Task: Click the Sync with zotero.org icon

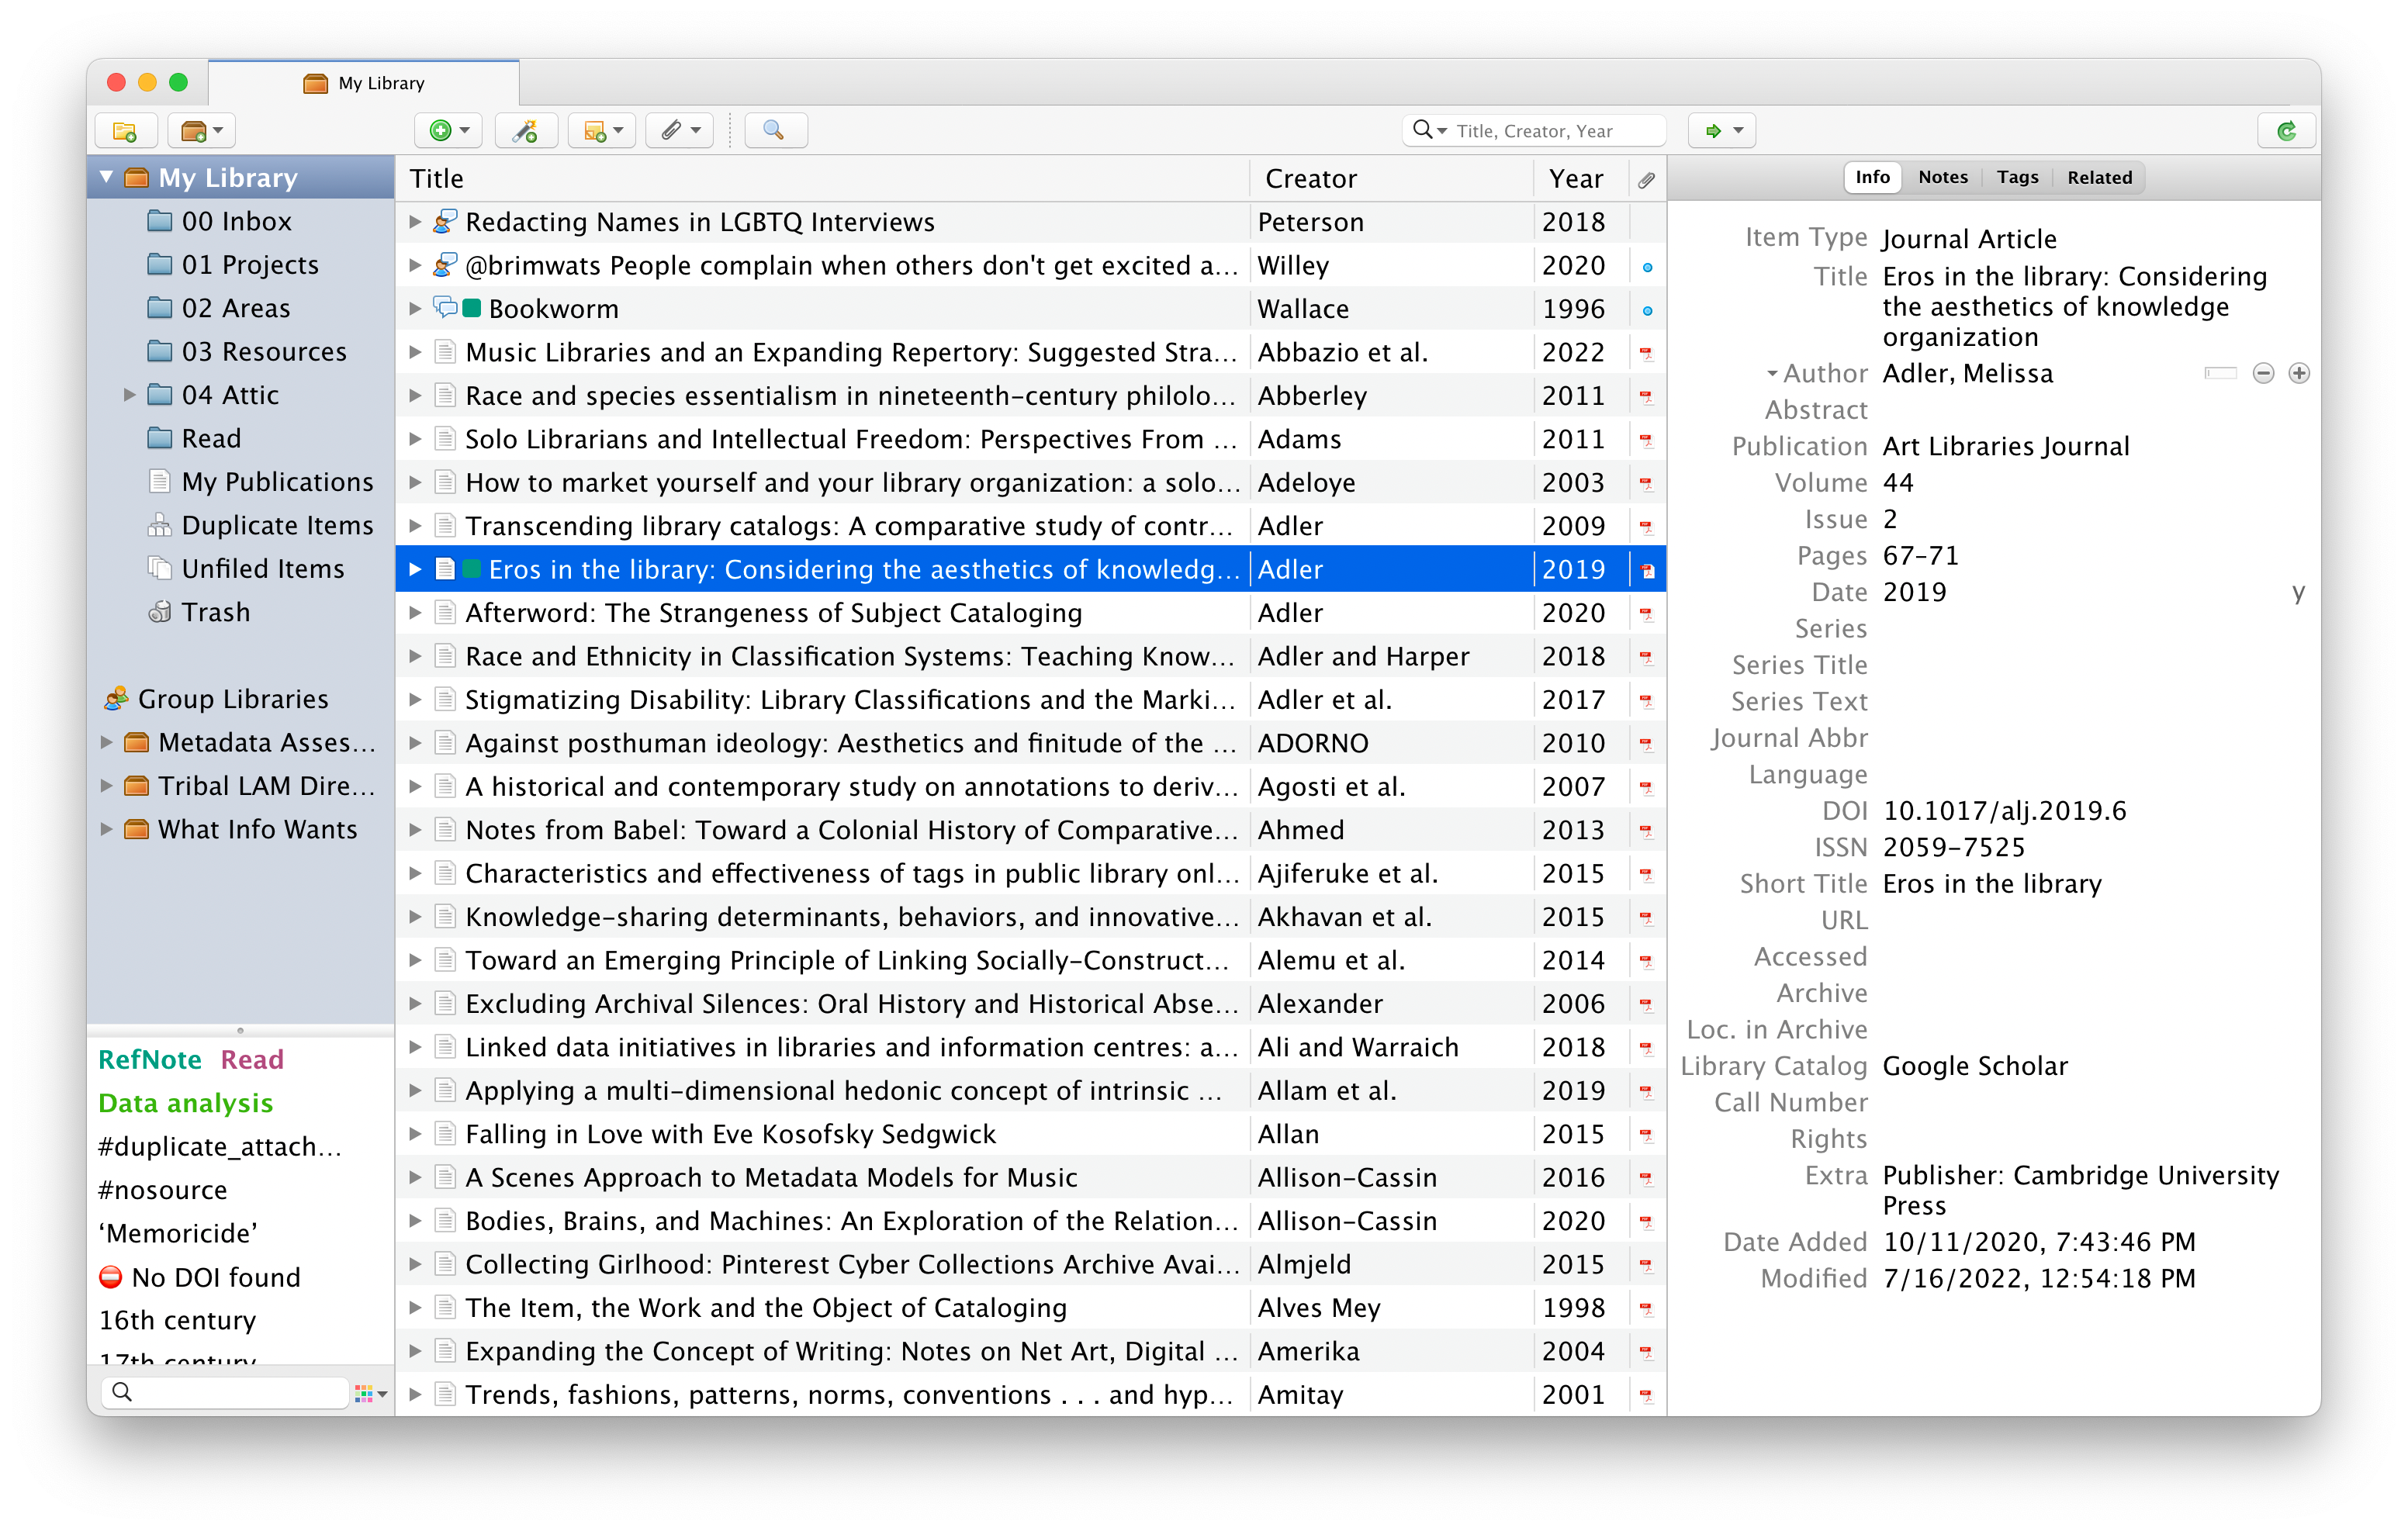Action: click(2286, 131)
